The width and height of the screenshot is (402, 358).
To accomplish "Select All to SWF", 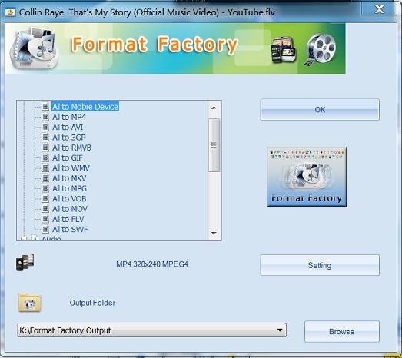I will pyautogui.click(x=70, y=230).
